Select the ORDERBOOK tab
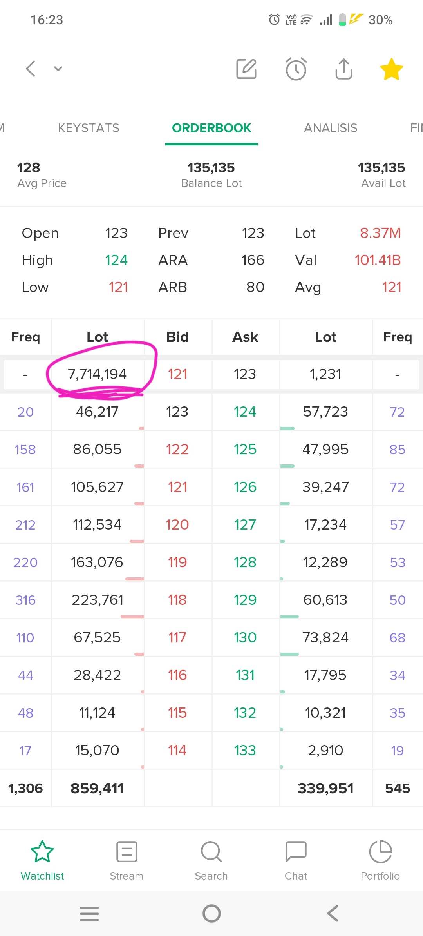Screen dimensions: 423x936 211,128
